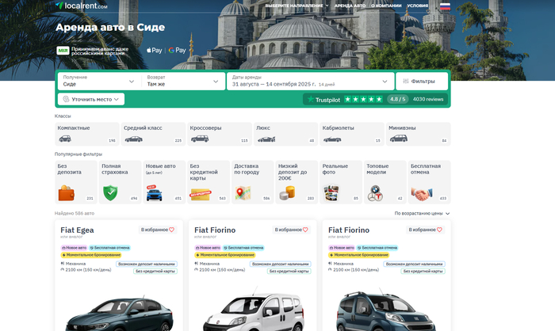Image resolution: width=555 pixels, height=331 pixels.
Task: Select the Кроссоверы SUV icon
Action: (x=200, y=139)
